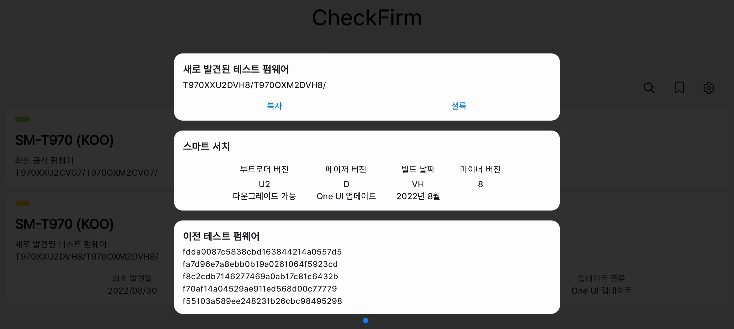Click the search magnifier icon
This screenshot has height=329, width=734.
(649, 88)
